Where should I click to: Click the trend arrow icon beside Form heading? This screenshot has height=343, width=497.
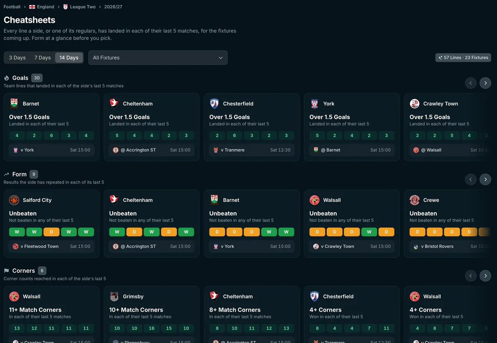7,174
